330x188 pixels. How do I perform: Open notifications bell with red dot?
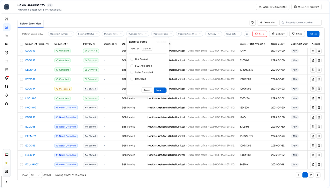tap(7, 78)
